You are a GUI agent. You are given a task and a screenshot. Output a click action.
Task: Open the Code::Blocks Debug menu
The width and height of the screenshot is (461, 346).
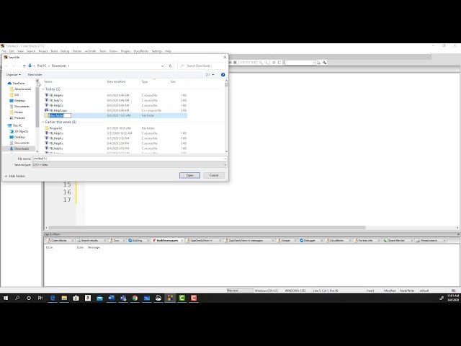coord(65,51)
